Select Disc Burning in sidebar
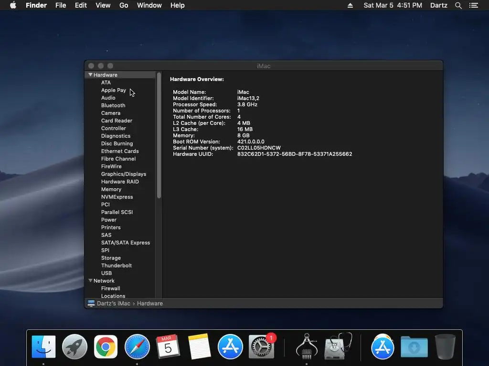This screenshot has width=489, height=366. (x=117, y=143)
